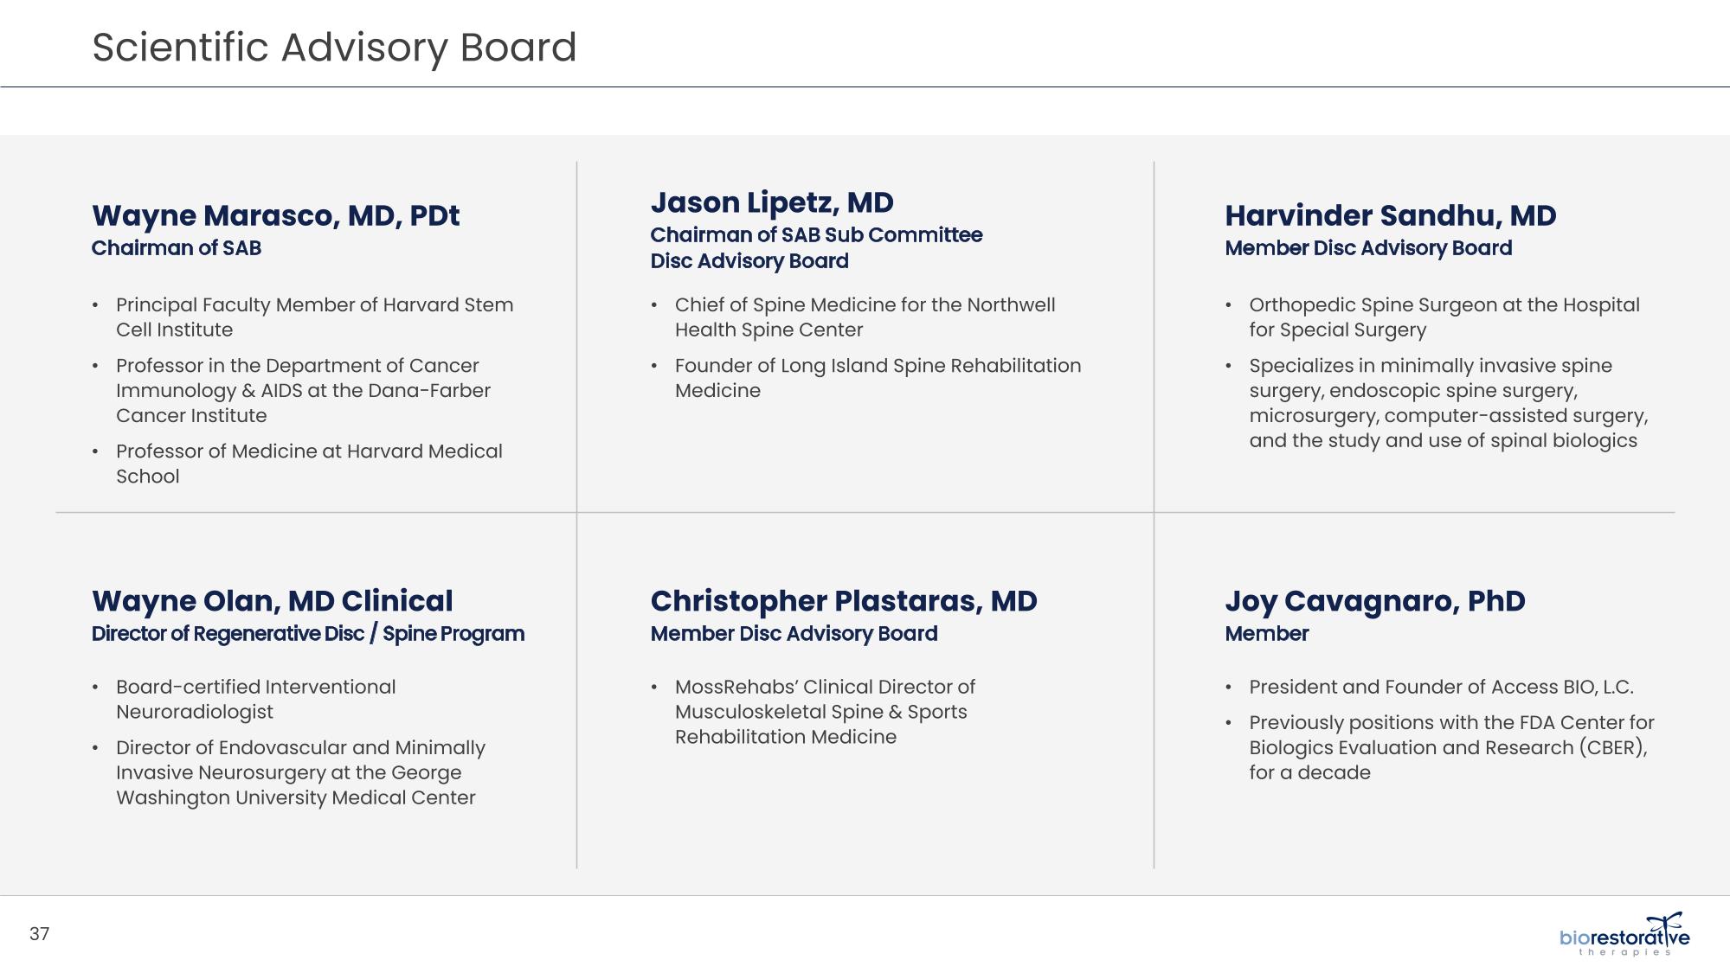This screenshot has height=973, width=1730.
Task: Select the Jason Lipetz, MD heading
Action: click(771, 202)
